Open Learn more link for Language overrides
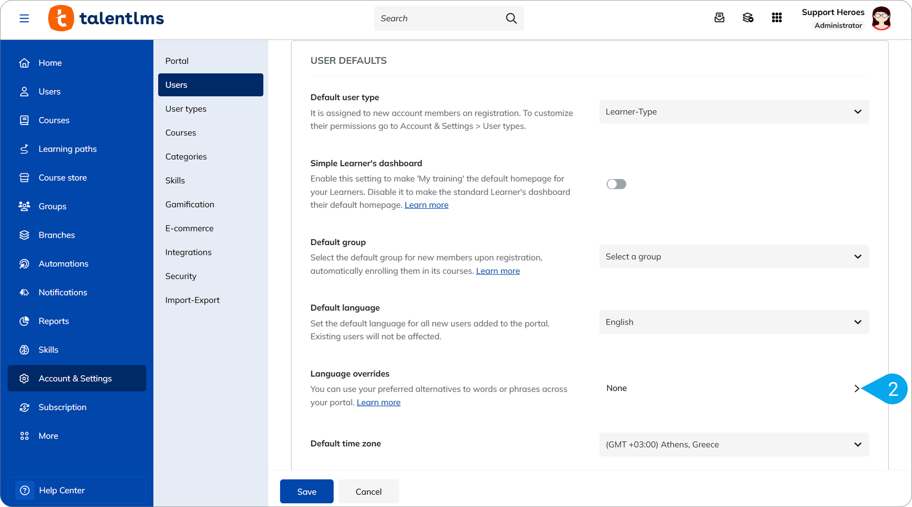 (x=378, y=402)
